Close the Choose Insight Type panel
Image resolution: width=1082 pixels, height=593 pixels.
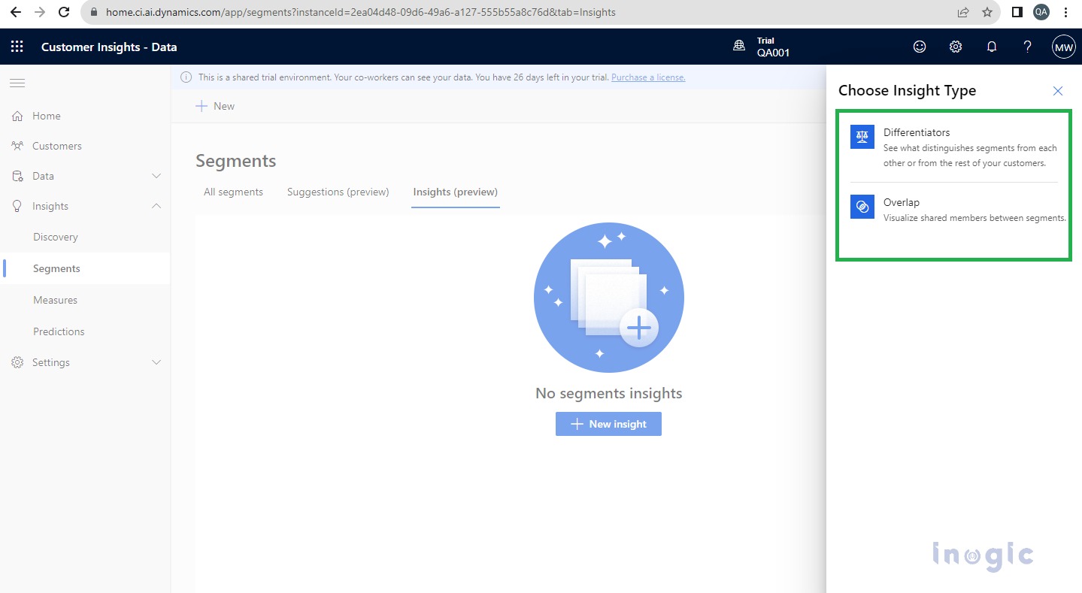click(1058, 91)
